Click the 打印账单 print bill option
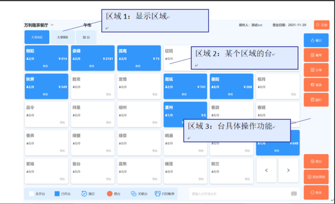Image resolution: width=335 pixels, height=204 pixels. [x=165, y=194]
